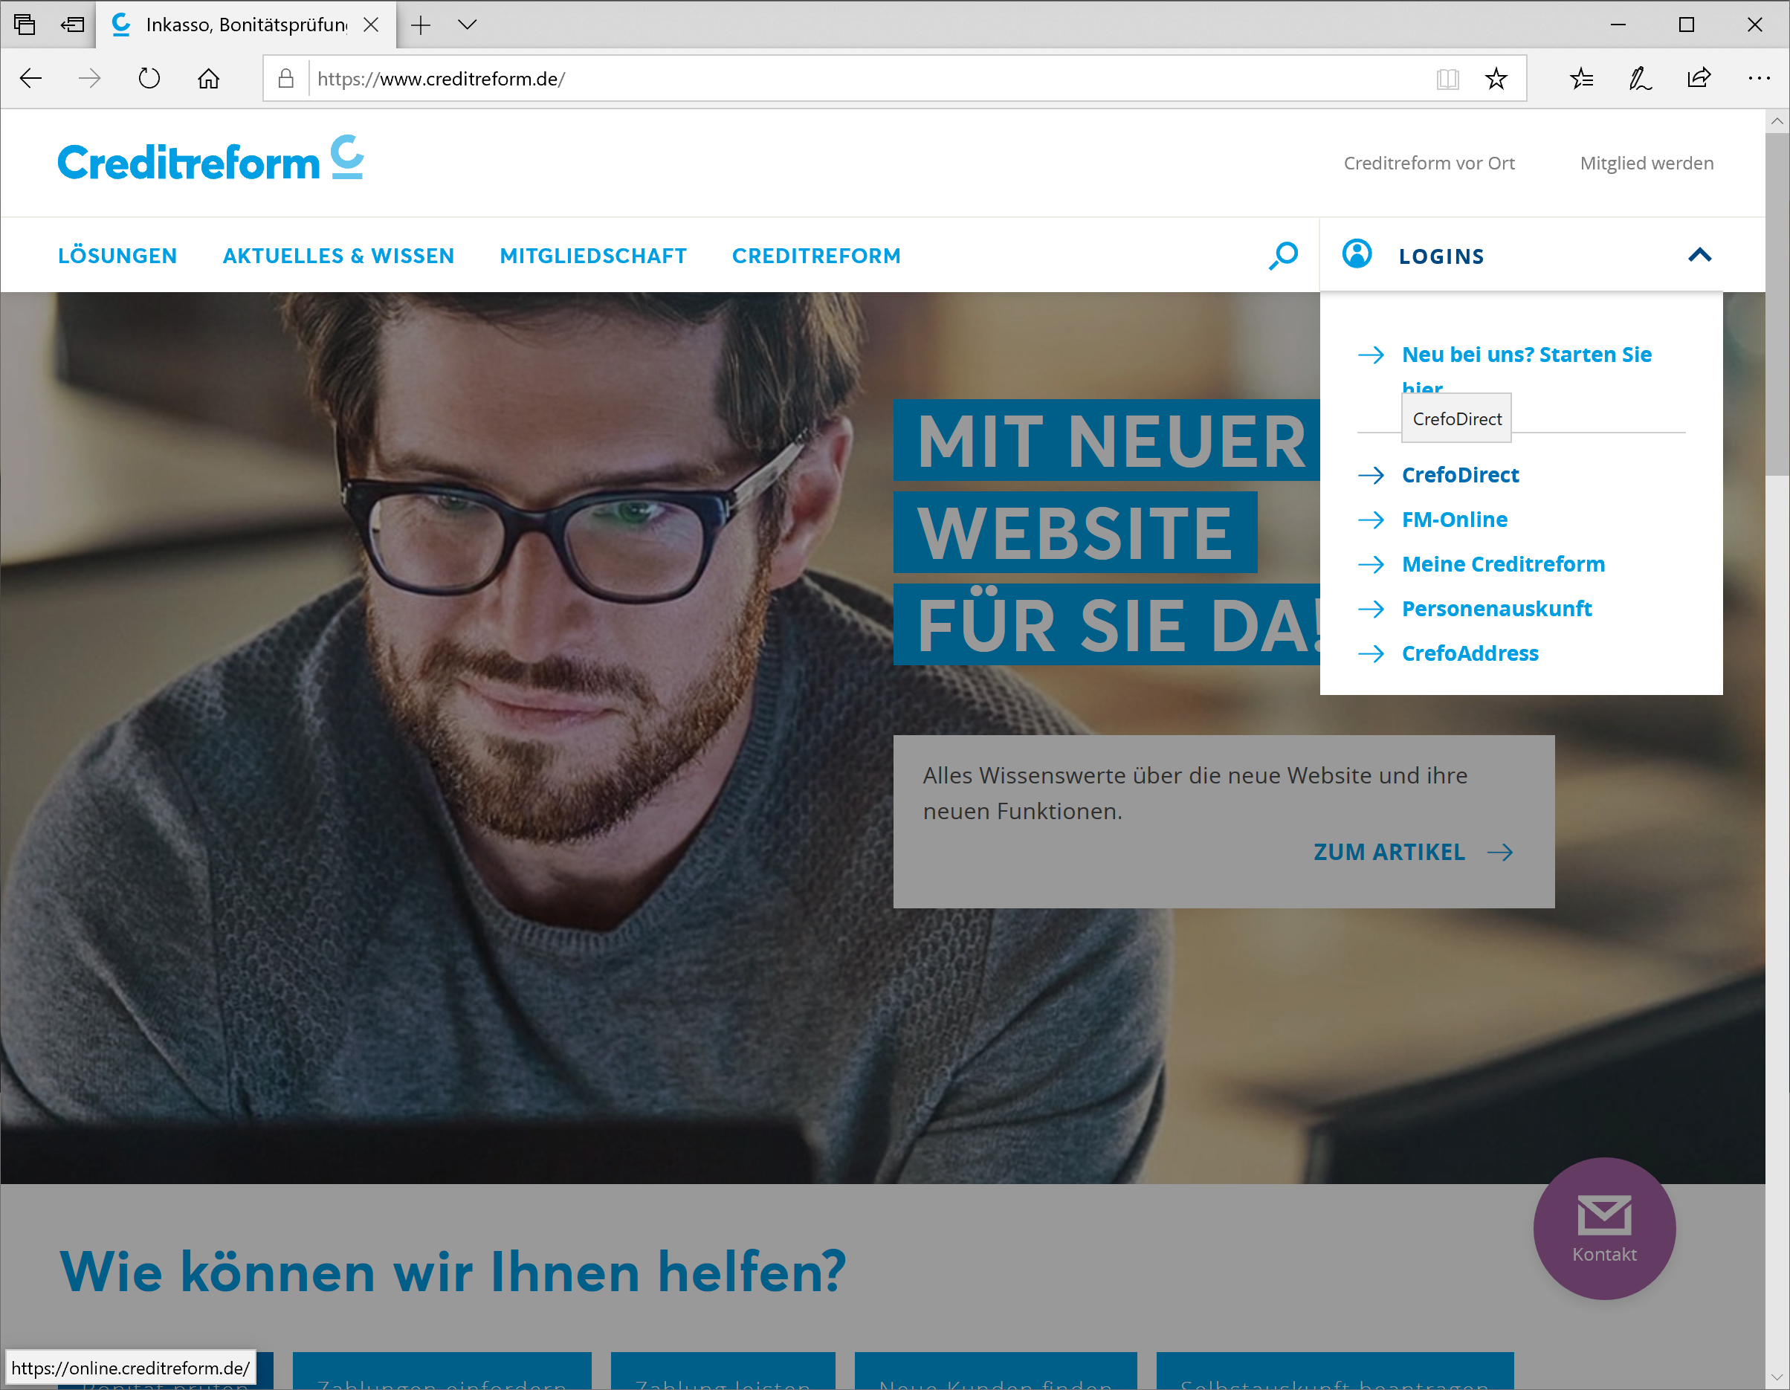
Task: Open the LÖSUNGEN menu
Action: (x=117, y=256)
